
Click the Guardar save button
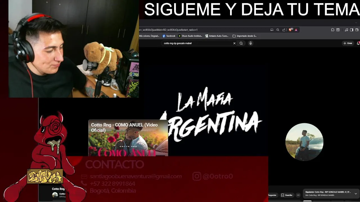coord(287,195)
